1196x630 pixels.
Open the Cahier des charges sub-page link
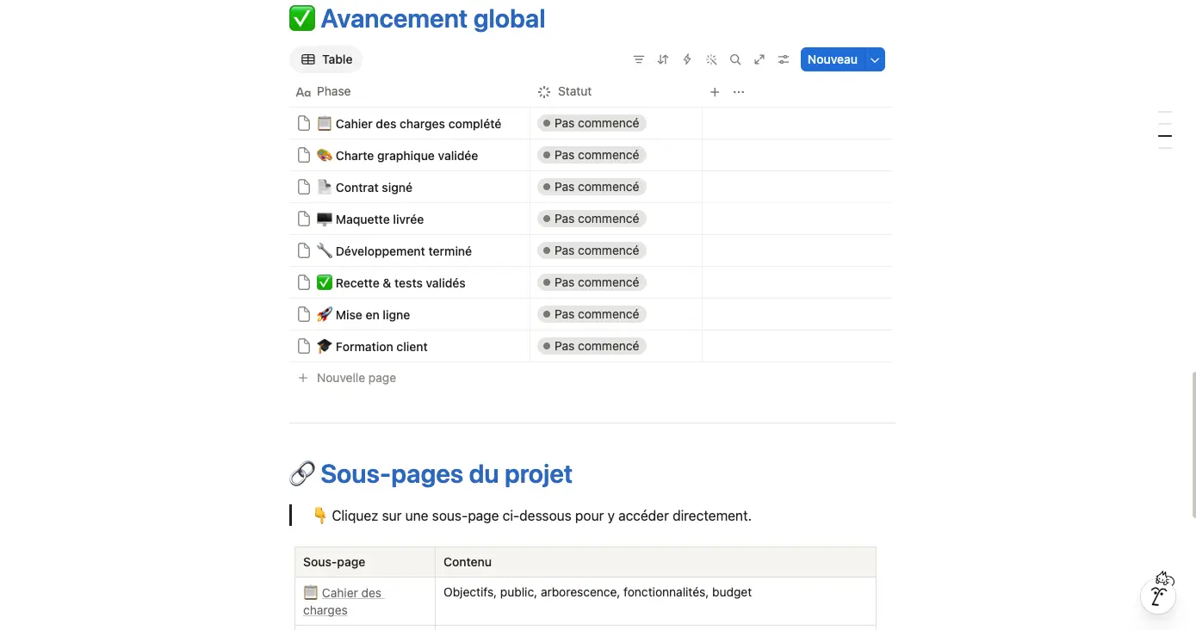click(342, 602)
